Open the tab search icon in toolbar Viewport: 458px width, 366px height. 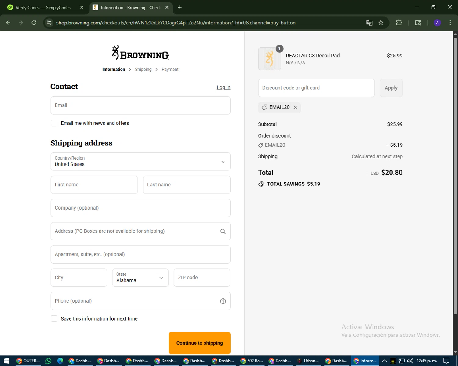click(418, 23)
